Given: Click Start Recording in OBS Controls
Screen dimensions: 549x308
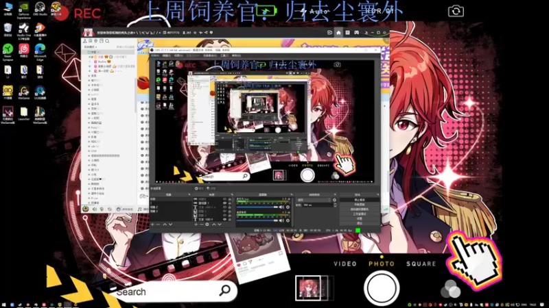Looking at the screenshot, I should [x=360, y=204].
